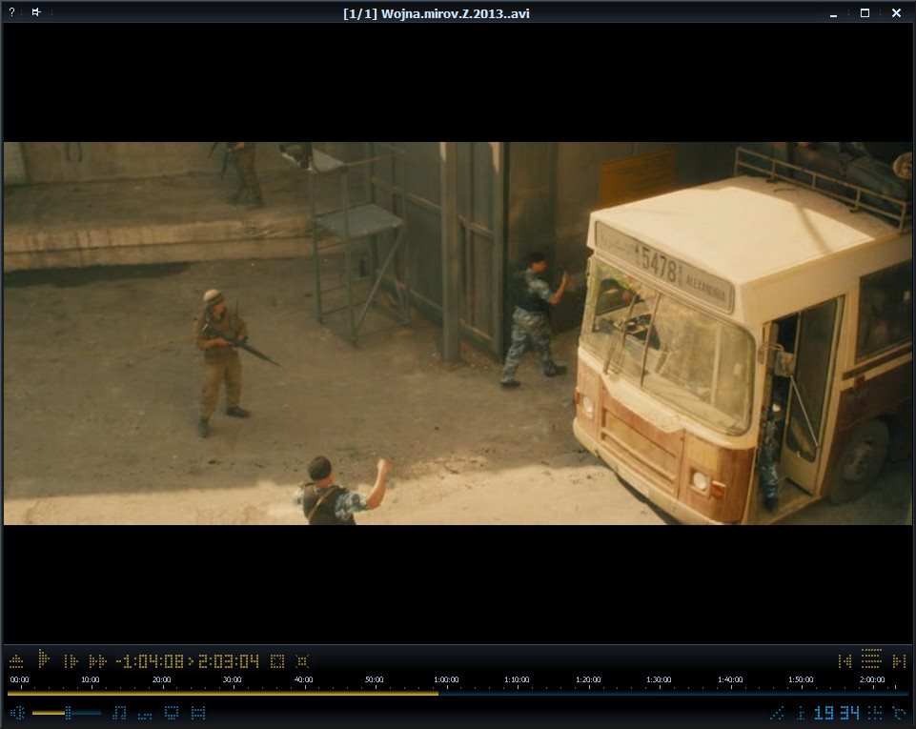Click the total duration 2:03:04
916x729 pixels.
click(229, 661)
